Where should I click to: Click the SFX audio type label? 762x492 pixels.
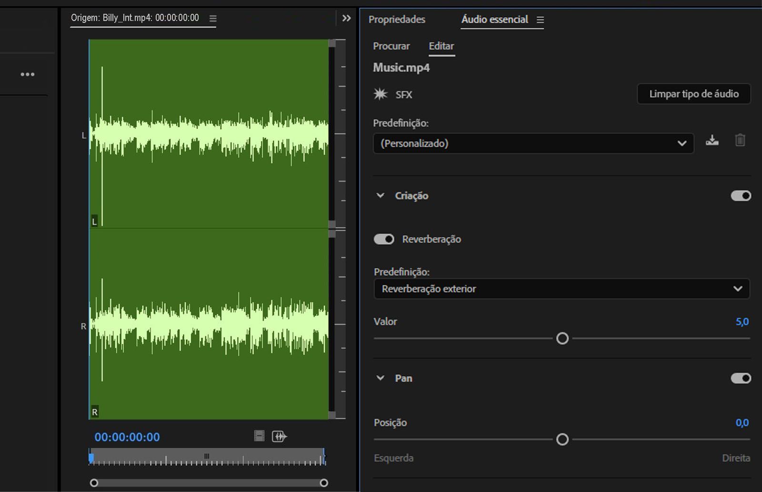pyautogui.click(x=403, y=95)
